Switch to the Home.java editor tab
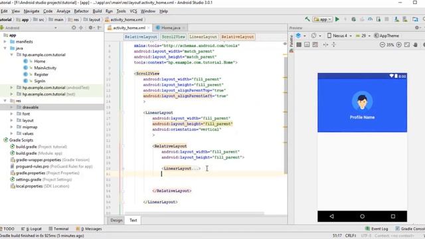Image resolution: width=425 pixels, height=239 pixels. click(171, 28)
